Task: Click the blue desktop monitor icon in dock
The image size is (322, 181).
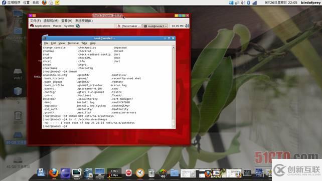Action: [x=100, y=173]
